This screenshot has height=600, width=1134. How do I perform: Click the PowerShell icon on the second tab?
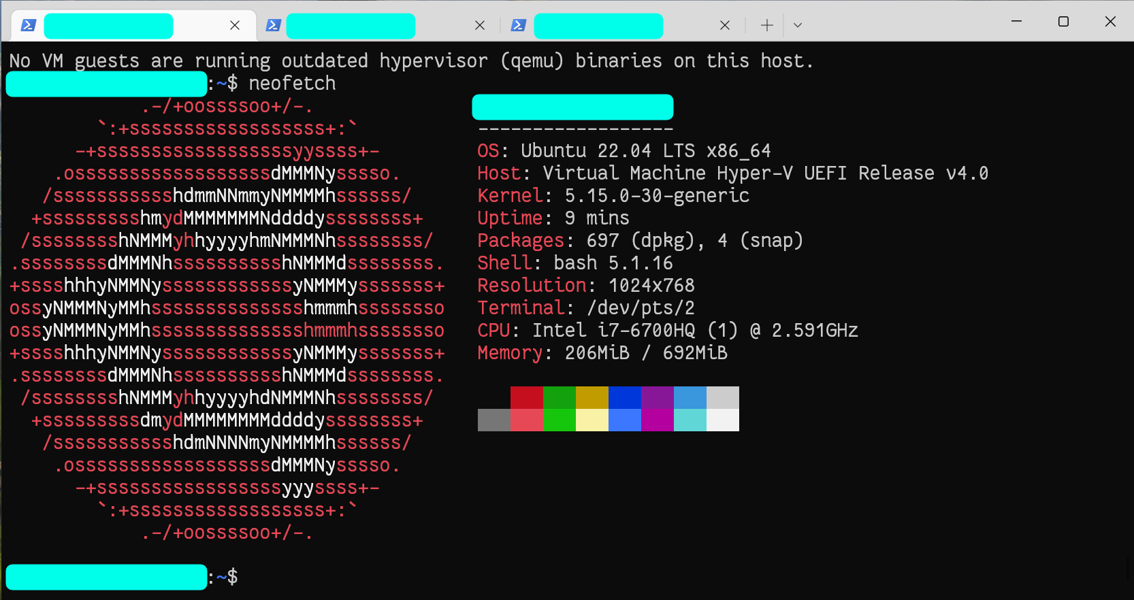pyautogui.click(x=273, y=25)
